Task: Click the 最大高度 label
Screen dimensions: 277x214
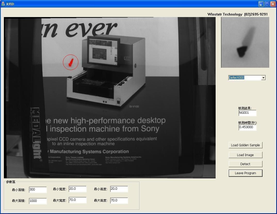Action: click(x=101, y=200)
